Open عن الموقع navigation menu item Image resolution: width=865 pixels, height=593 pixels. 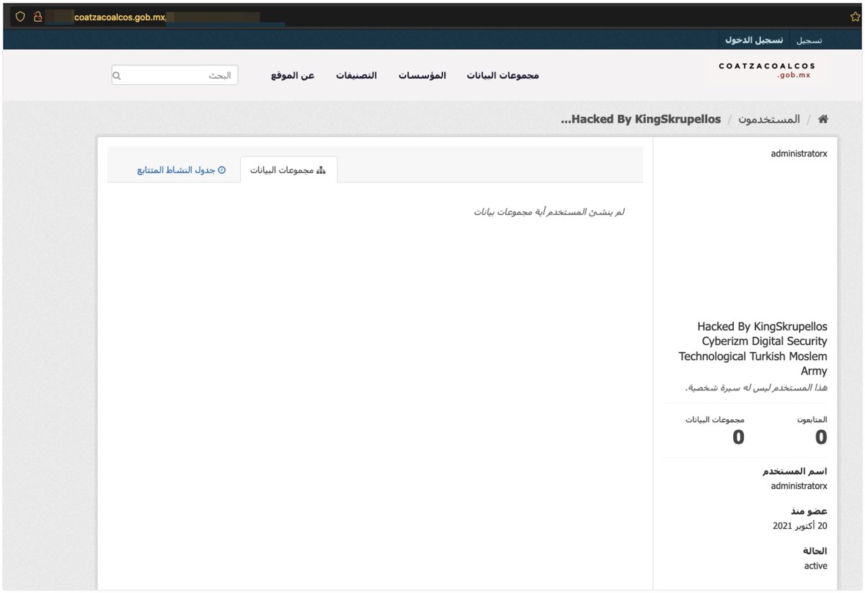[x=292, y=76]
